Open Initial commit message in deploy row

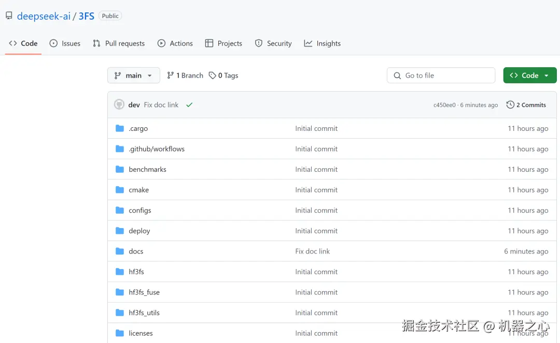click(316, 231)
